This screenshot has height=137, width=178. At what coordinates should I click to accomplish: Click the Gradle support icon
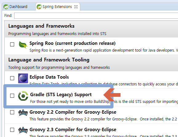point(23,96)
